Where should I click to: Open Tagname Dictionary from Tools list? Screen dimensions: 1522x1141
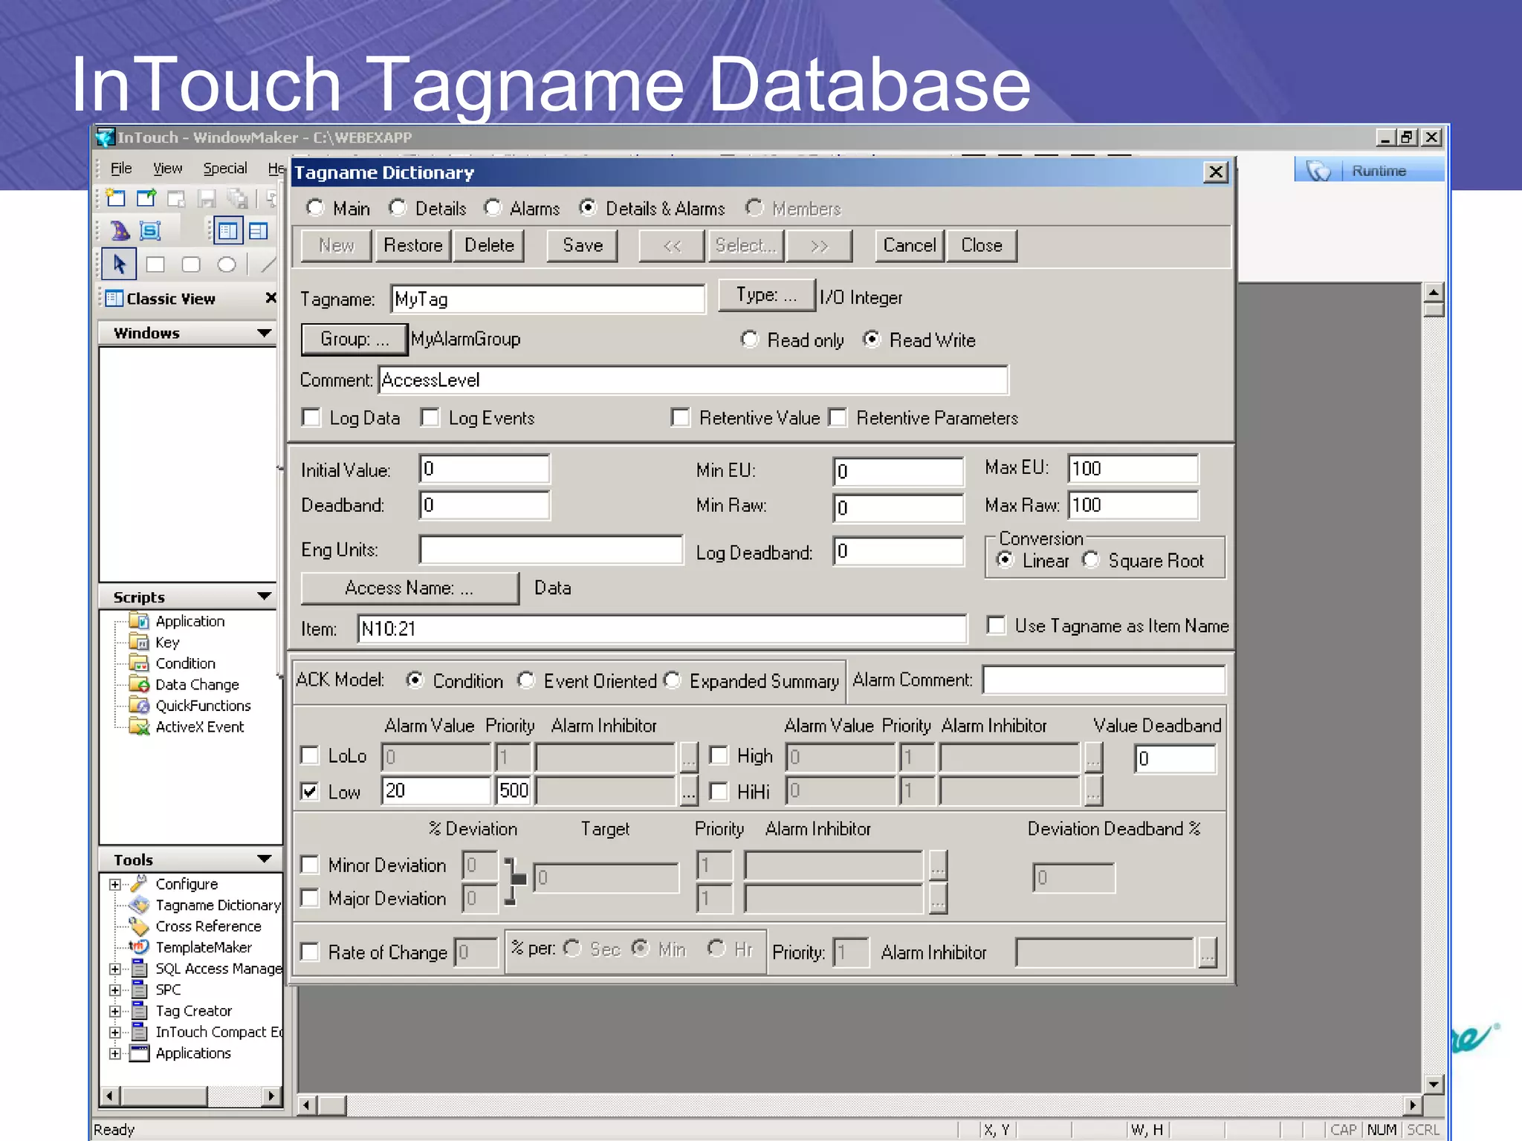[218, 905]
